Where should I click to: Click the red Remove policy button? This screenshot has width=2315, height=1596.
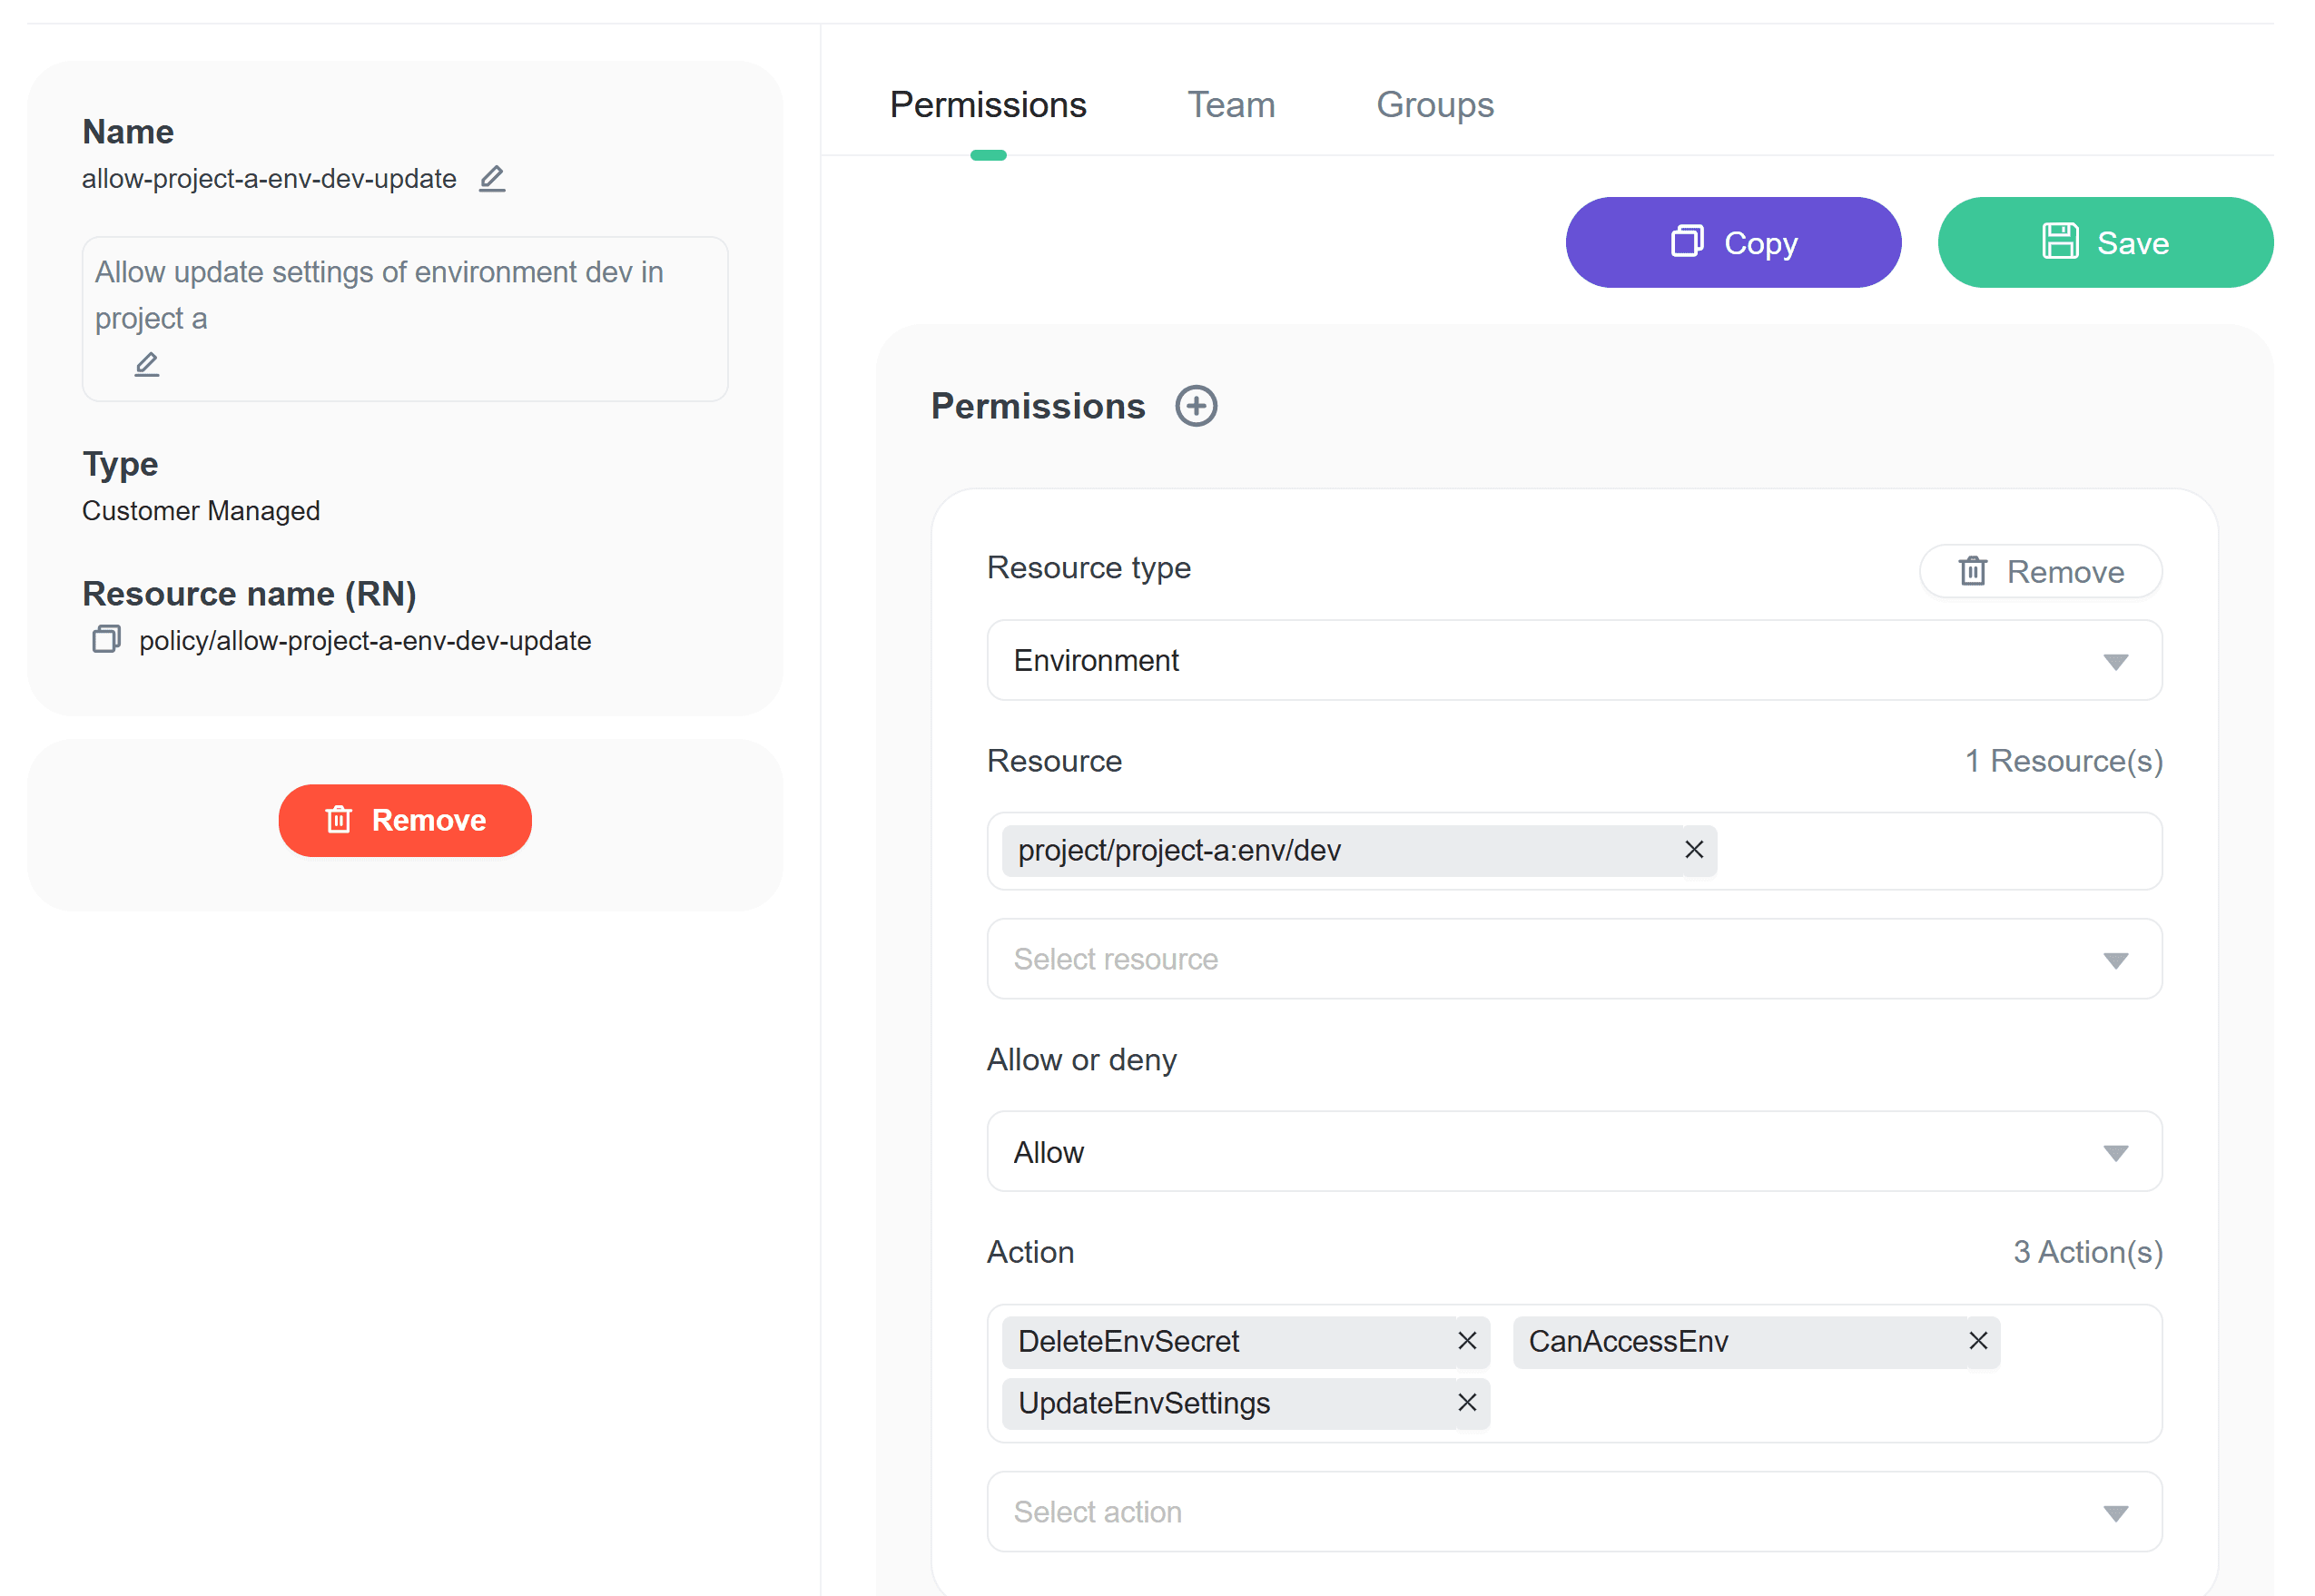tap(405, 820)
